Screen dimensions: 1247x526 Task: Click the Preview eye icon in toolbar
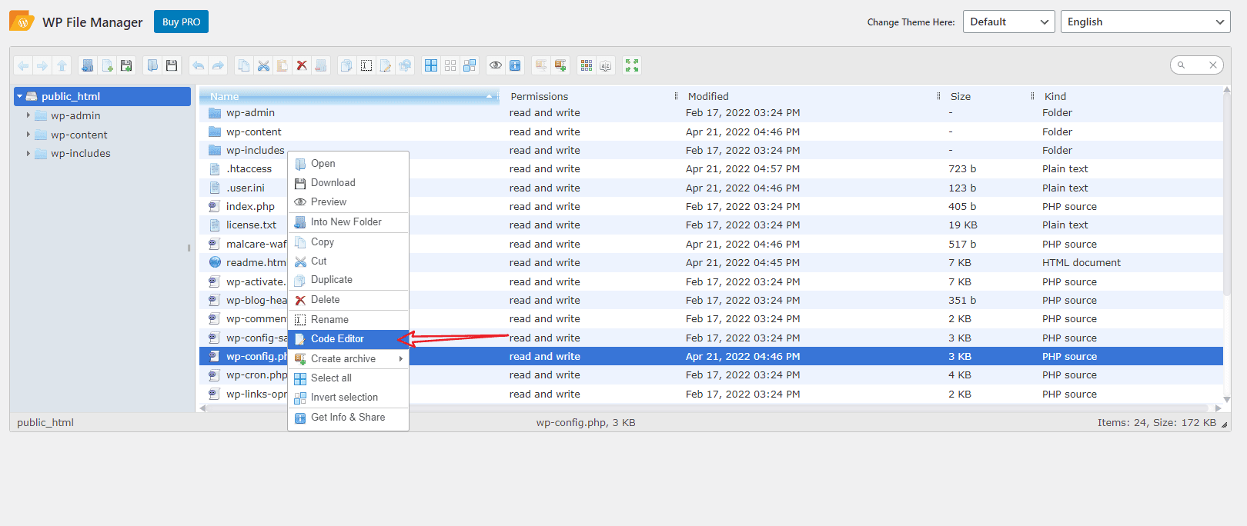pos(496,66)
